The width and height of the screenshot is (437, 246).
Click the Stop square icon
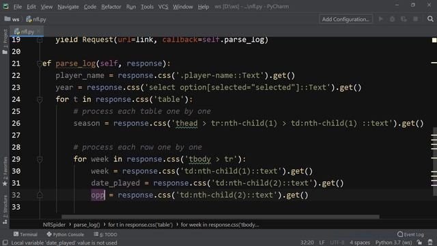(x=415, y=19)
